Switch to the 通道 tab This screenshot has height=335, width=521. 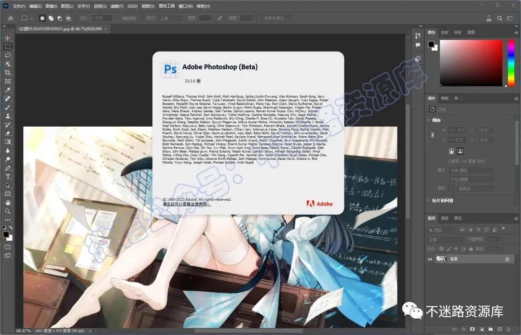tap(445, 218)
